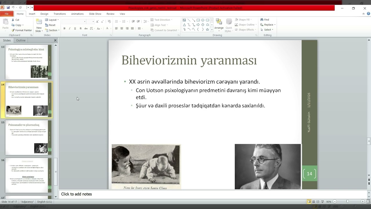Zoom in with the plus button
371x209 pixels.
(363, 201)
